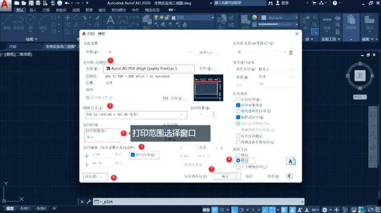Click the Plot printer icon in quick access toolbar

pos(60,3)
